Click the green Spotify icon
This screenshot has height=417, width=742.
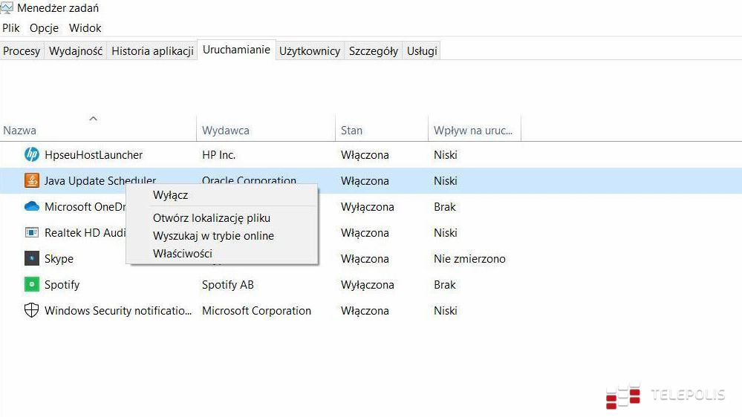click(31, 285)
